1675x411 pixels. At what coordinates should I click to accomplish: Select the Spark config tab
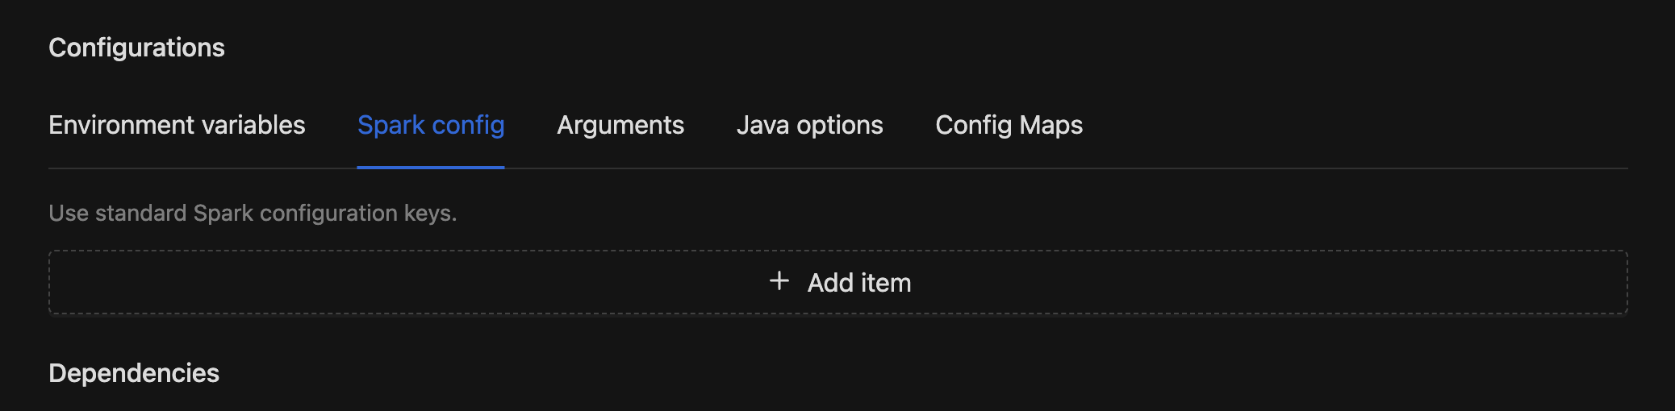point(431,125)
